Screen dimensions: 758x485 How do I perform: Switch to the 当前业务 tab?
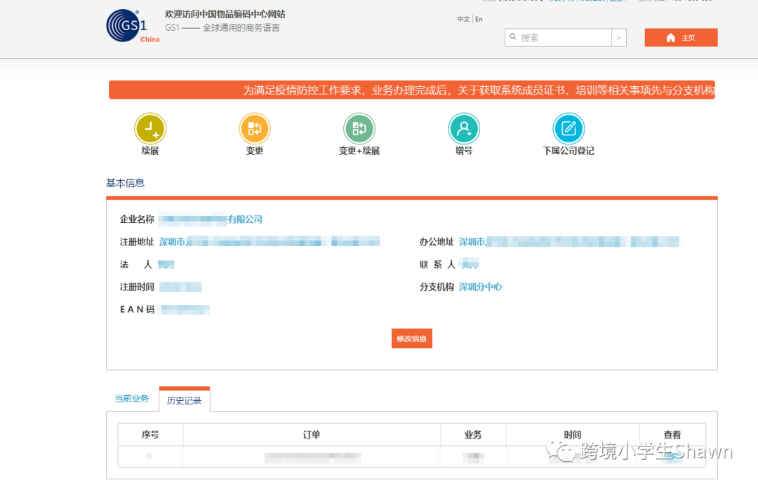click(x=131, y=399)
